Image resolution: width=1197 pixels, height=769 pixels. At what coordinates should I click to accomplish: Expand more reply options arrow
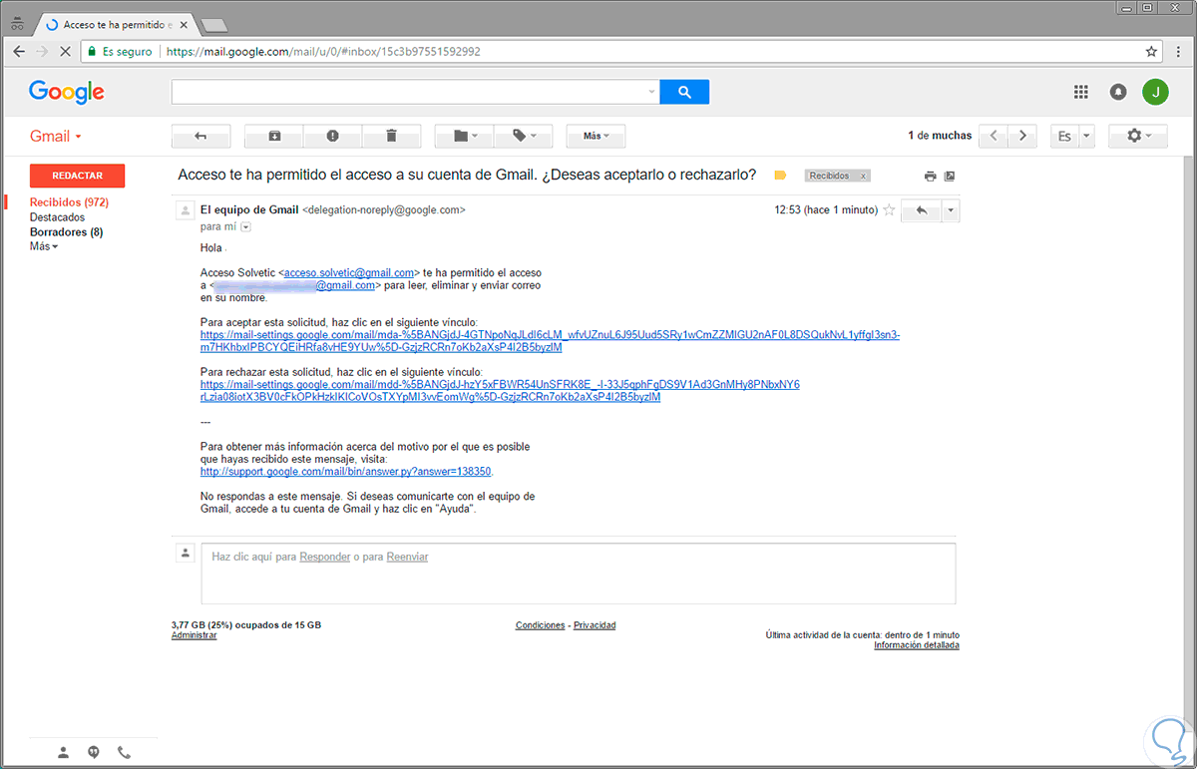tap(951, 210)
